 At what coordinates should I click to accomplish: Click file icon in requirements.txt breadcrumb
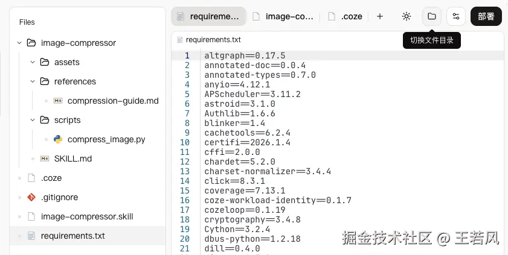[x=180, y=40]
